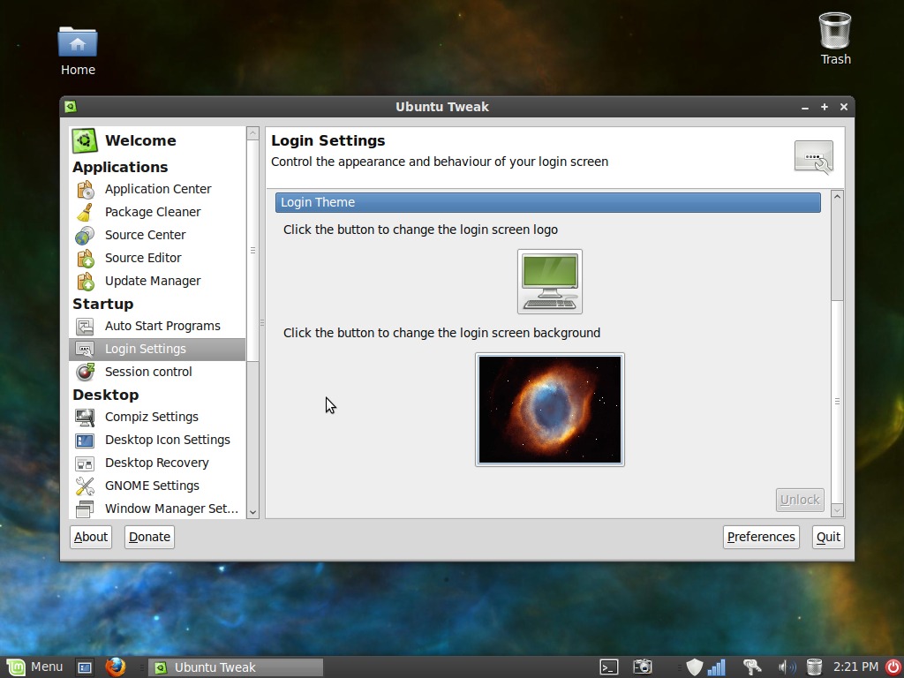This screenshot has width=904, height=678.
Task: Click the Auto Start Programs icon
Action: coord(86,327)
